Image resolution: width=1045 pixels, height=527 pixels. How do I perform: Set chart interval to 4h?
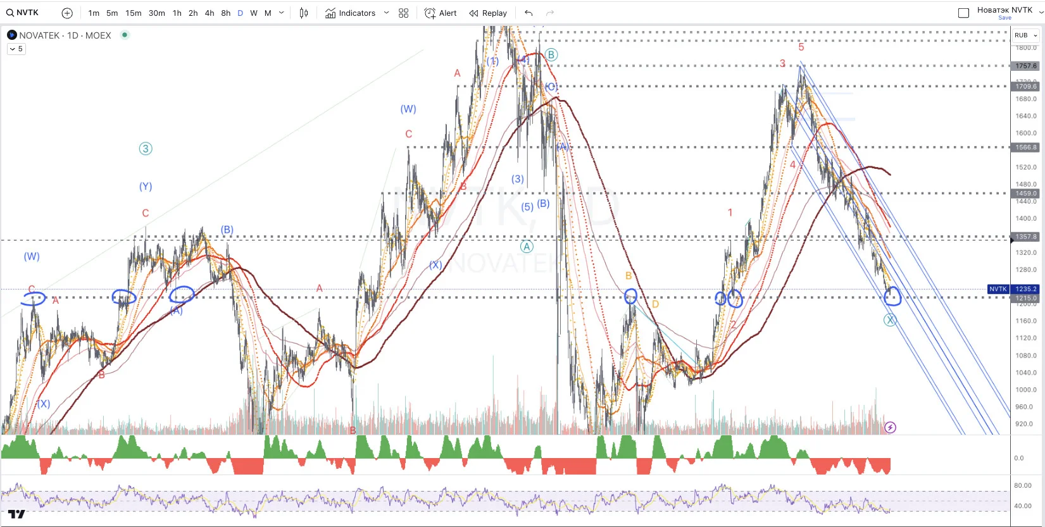[x=210, y=13]
